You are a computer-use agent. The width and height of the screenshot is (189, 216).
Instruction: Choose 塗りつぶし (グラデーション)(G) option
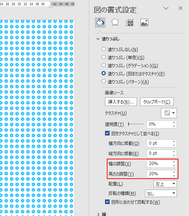click(x=104, y=65)
